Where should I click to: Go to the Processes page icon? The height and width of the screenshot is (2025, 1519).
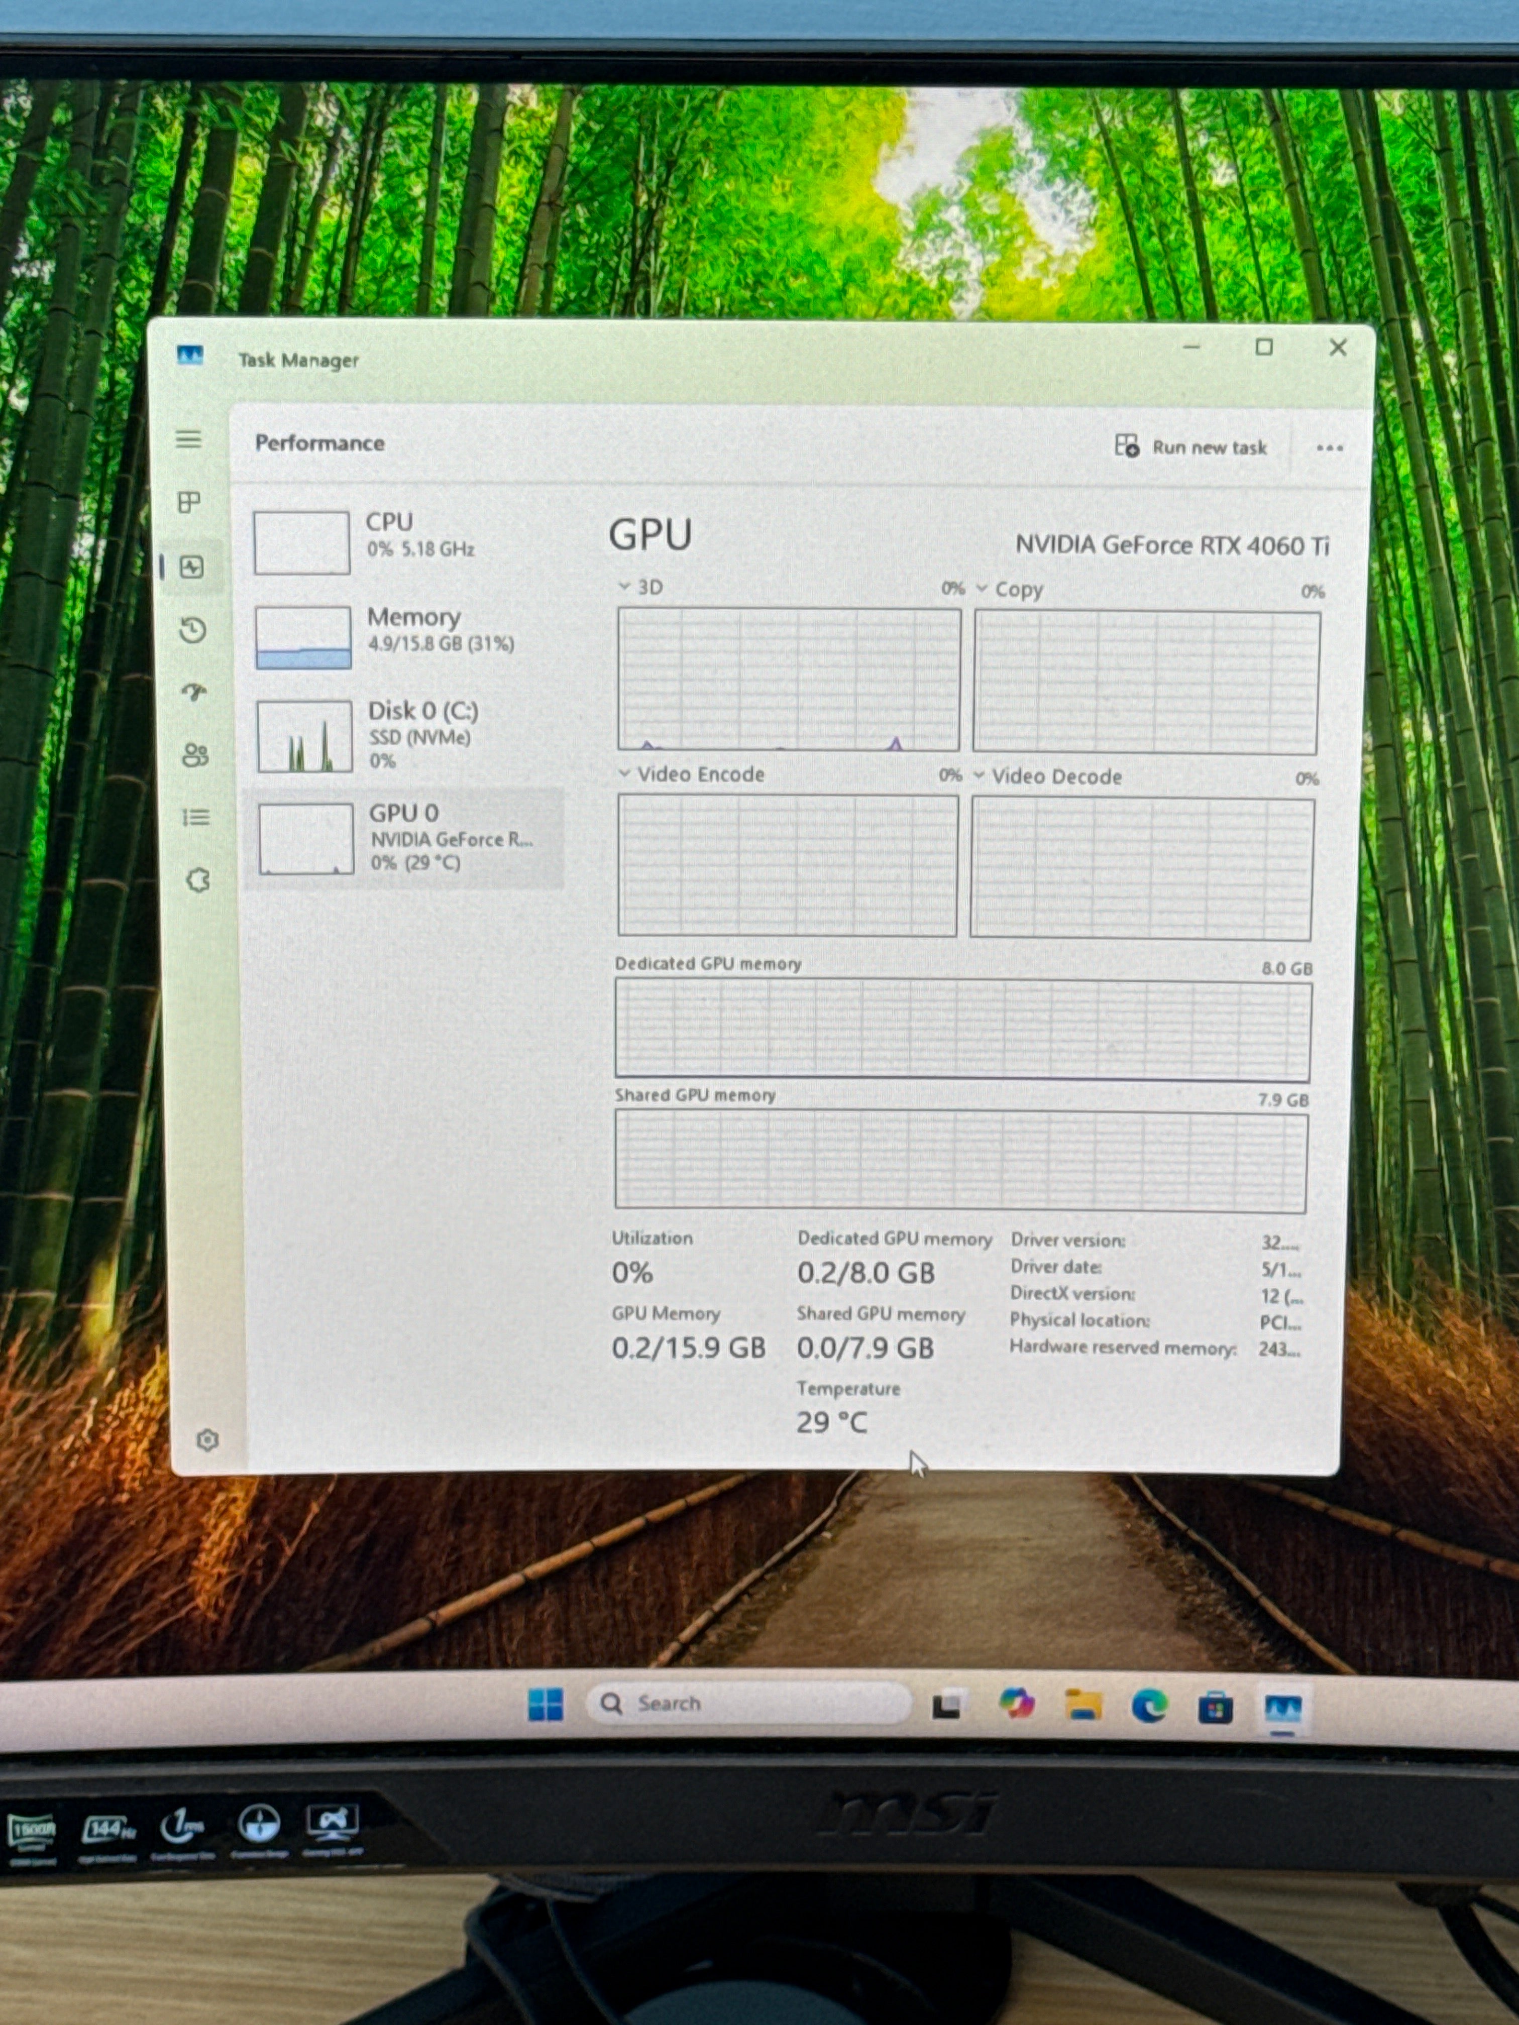pos(188,502)
